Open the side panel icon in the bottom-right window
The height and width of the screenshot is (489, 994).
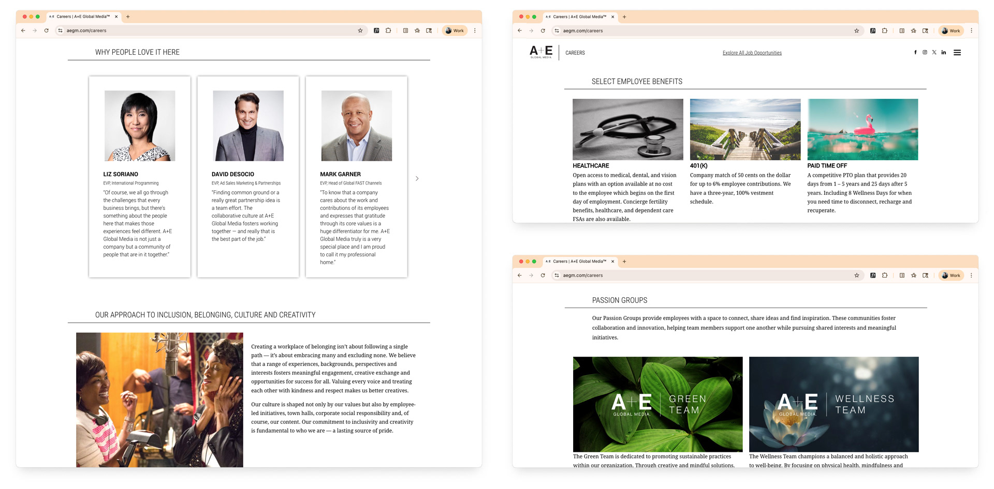pyautogui.click(x=926, y=276)
